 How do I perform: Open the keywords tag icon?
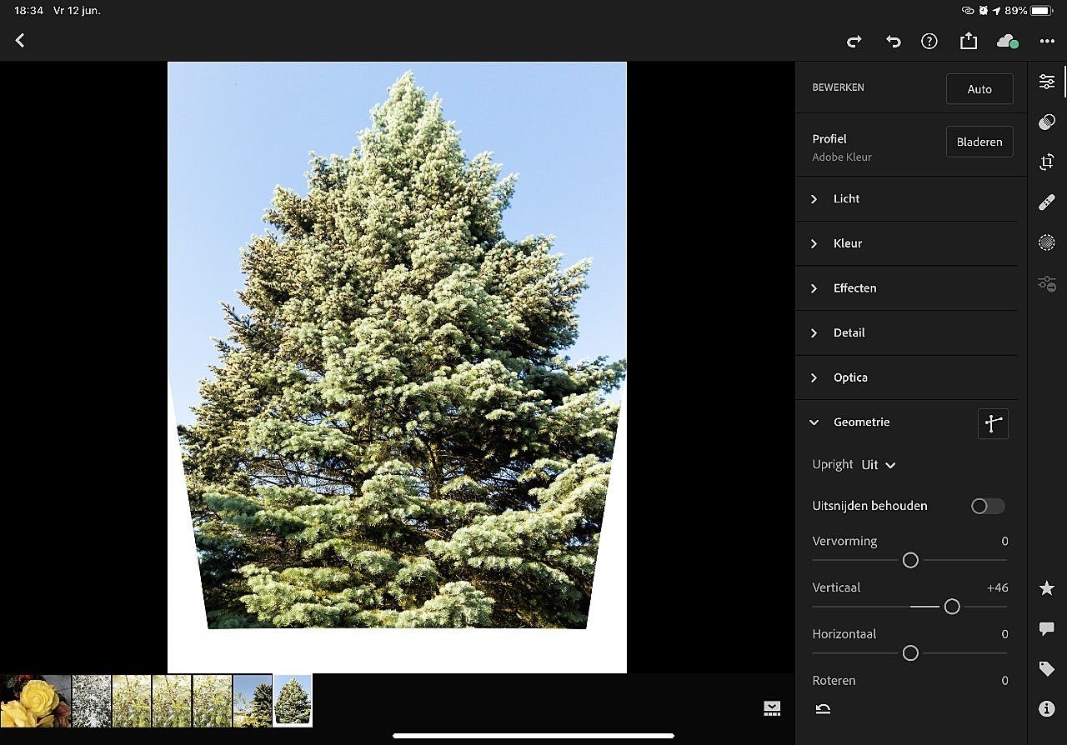click(x=1047, y=669)
